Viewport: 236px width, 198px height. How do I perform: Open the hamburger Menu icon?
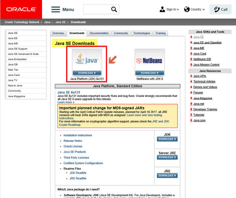(56, 10)
